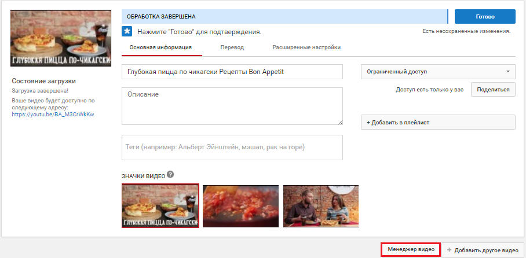Switch to the Основная информация tab
Image resolution: width=526 pixels, height=258 pixels.
(x=160, y=47)
